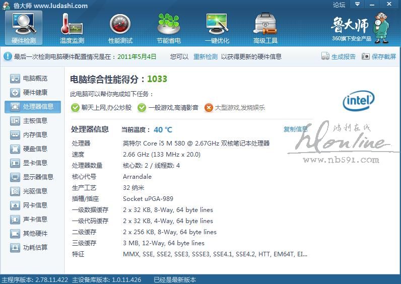Viewport: 401px width, 284px height.
Task: Open the 节能省电 power saving tool
Action: coord(169,28)
